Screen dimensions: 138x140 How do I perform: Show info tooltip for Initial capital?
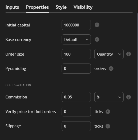tap(97, 25)
